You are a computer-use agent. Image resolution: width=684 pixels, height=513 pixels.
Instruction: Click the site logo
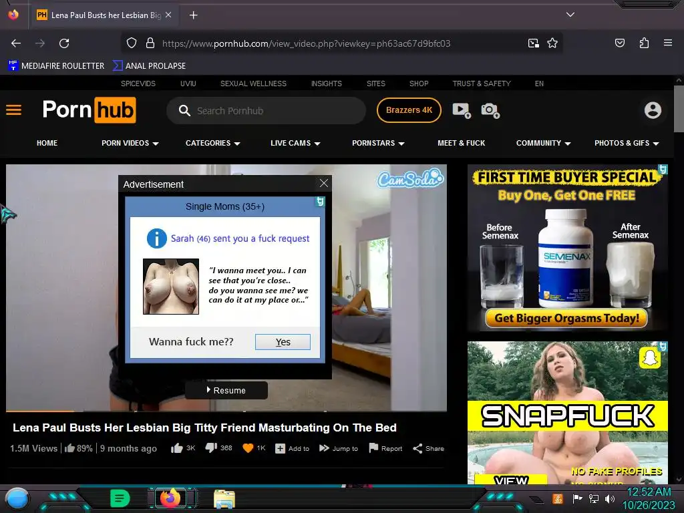tap(89, 110)
